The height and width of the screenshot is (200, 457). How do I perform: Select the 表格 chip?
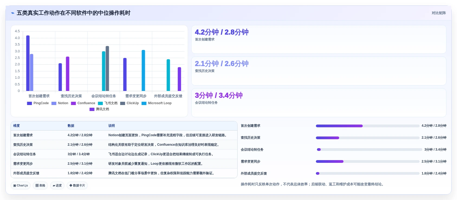tap(40, 186)
